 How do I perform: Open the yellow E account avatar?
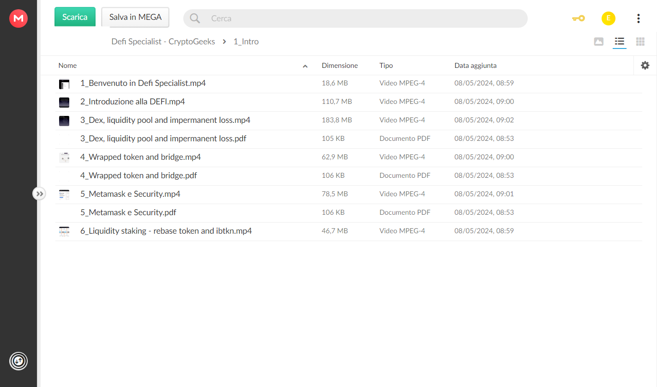pyautogui.click(x=608, y=18)
